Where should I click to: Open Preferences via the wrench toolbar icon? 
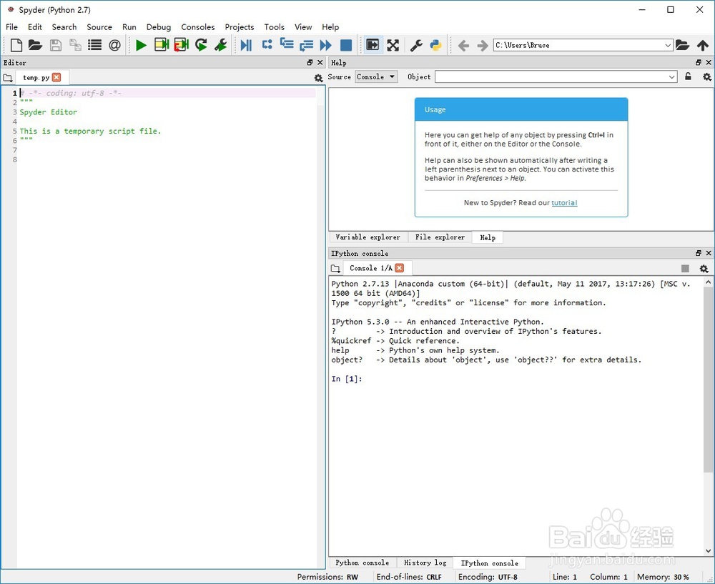tap(416, 45)
